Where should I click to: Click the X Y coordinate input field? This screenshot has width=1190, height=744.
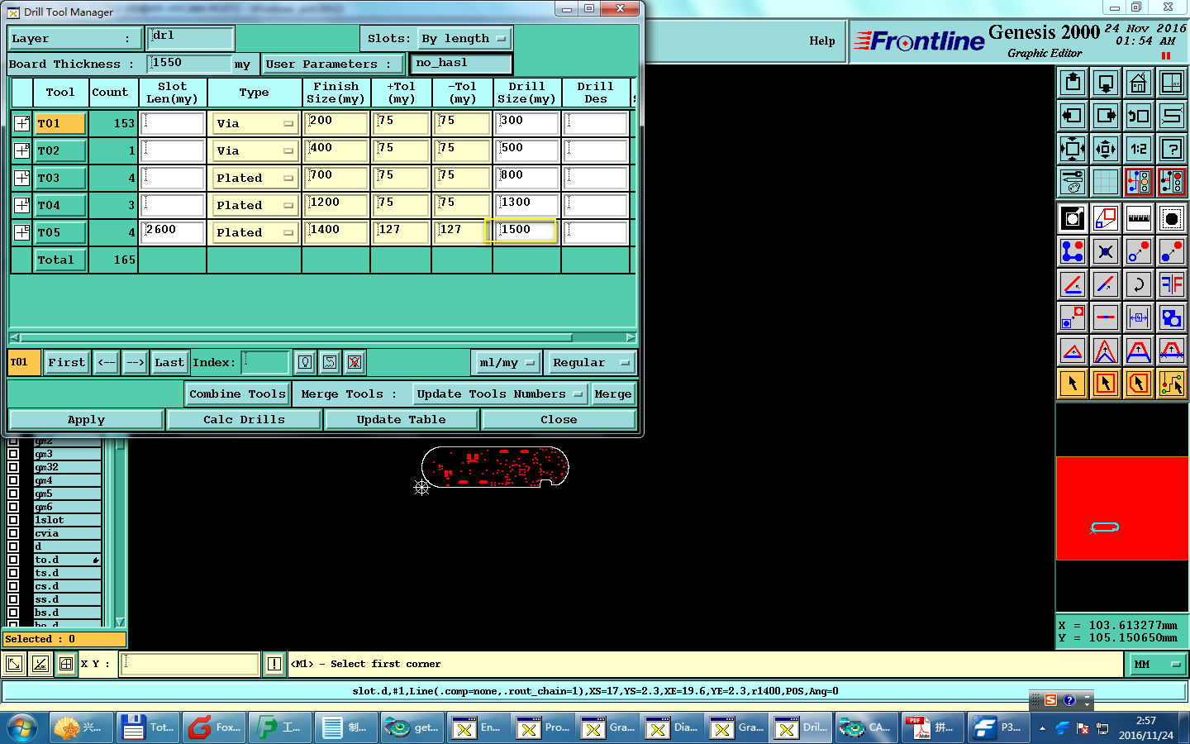point(189,664)
